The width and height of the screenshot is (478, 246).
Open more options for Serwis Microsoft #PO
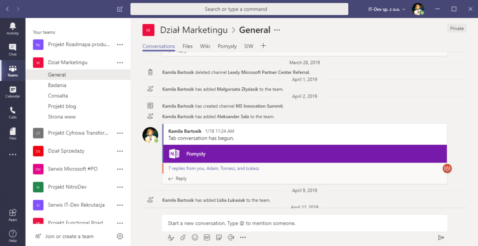120,169
